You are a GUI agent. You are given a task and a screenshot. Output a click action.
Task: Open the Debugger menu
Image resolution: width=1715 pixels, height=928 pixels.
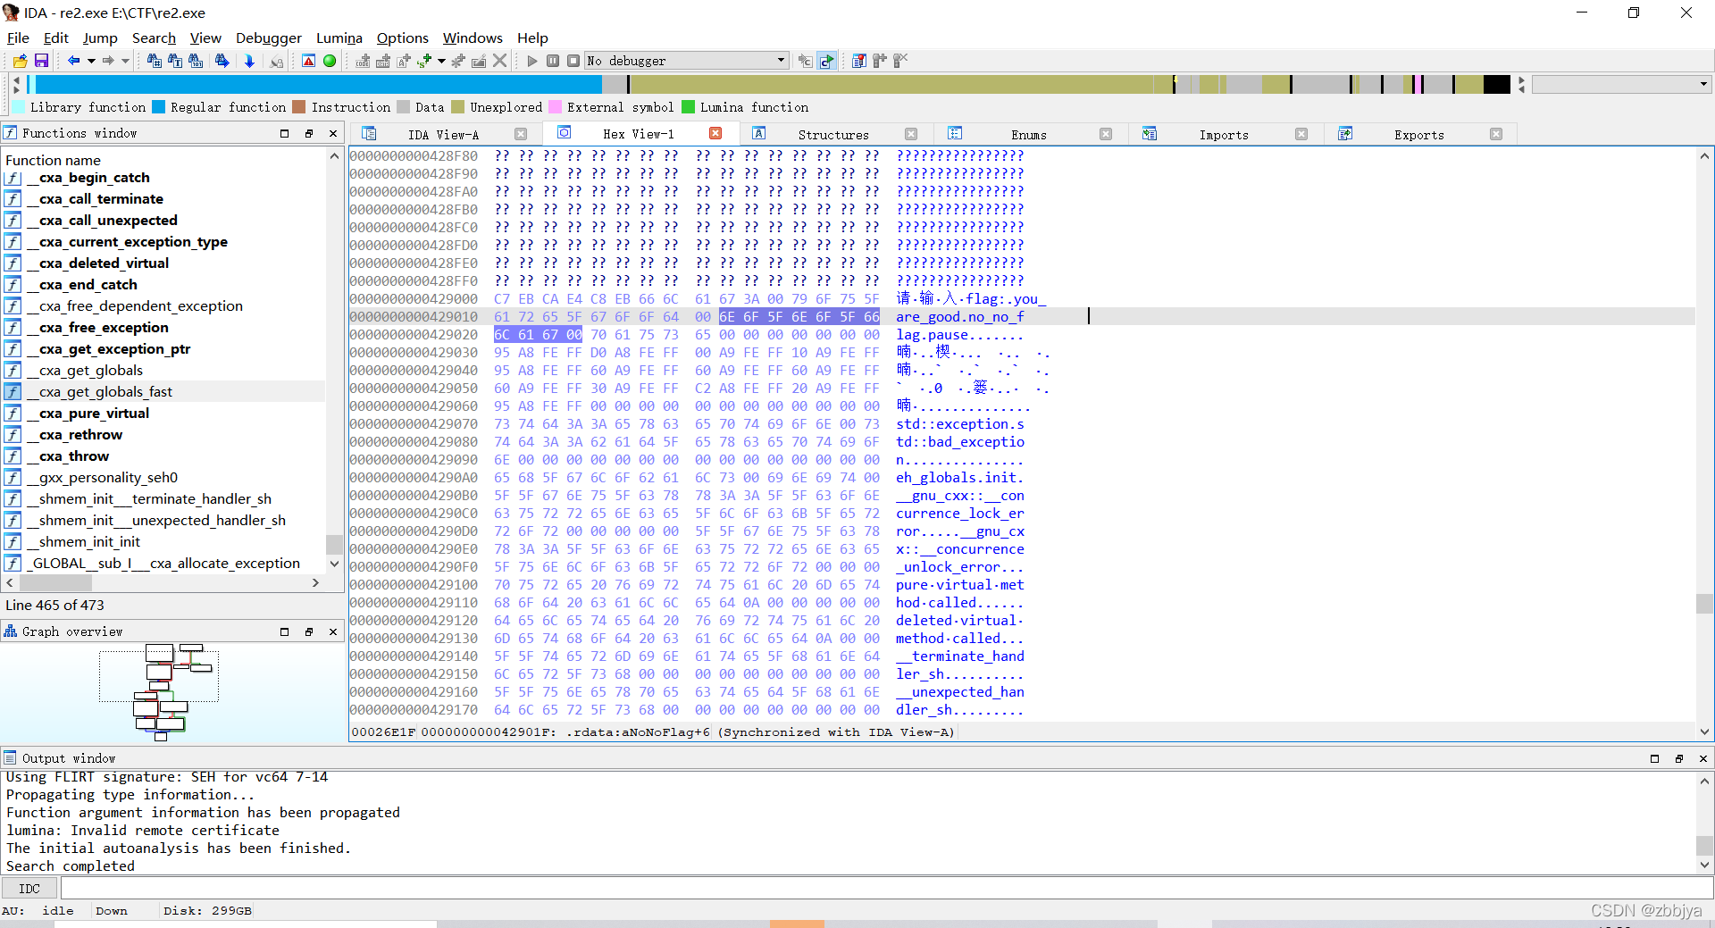(269, 38)
